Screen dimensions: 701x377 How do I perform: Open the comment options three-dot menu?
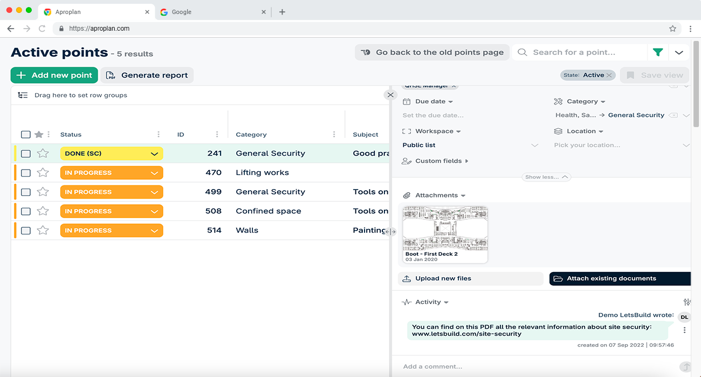pos(684,330)
